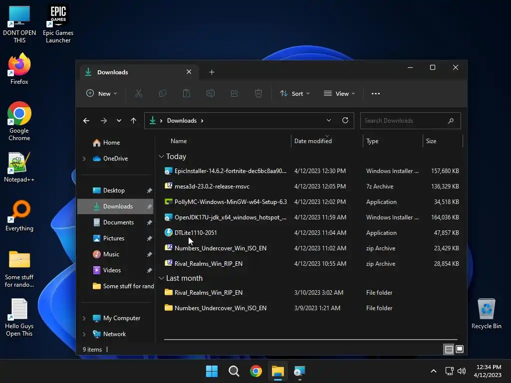The width and height of the screenshot is (511, 383).
Task: Click the chevron after Downloads in address bar
Action: click(x=202, y=121)
